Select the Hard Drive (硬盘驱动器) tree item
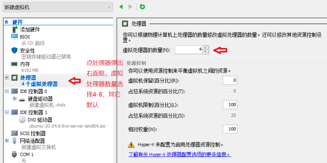327x163 pixels. point(40,99)
